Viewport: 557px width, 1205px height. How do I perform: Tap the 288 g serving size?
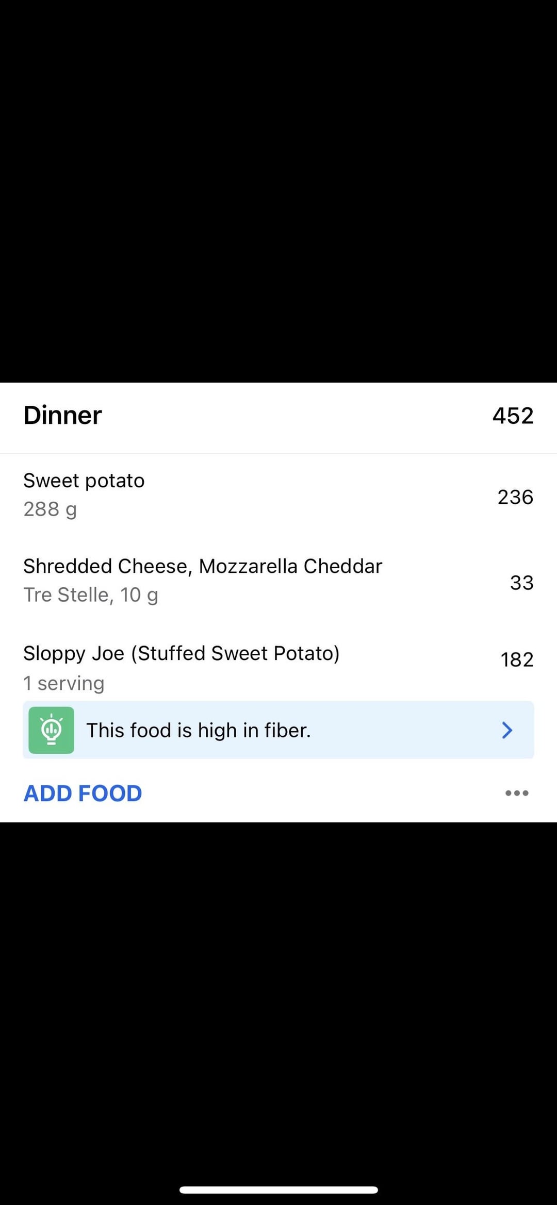coord(50,509)
